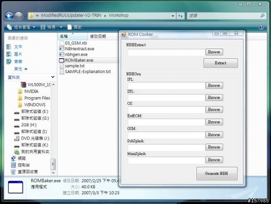This screenshot has width=271, height=204.
Task: Click Browse next to ExtROM field
Action: (x=214, y=122)
